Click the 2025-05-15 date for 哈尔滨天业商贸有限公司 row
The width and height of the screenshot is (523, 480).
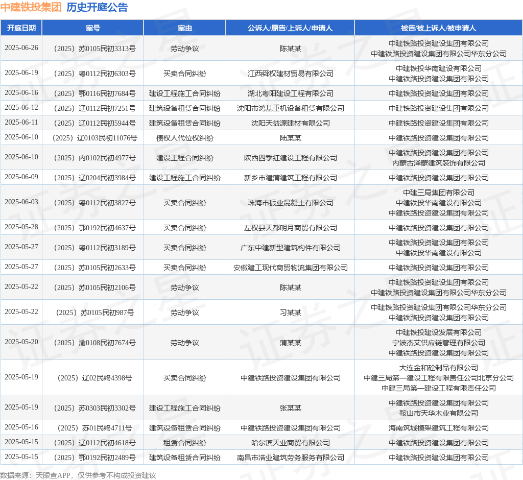(21, 442)
